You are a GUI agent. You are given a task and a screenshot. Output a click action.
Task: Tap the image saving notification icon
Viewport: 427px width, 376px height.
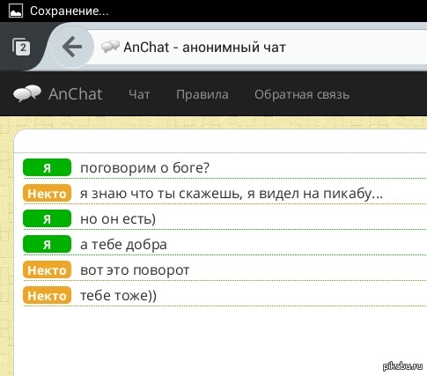[x=16, y=11]
